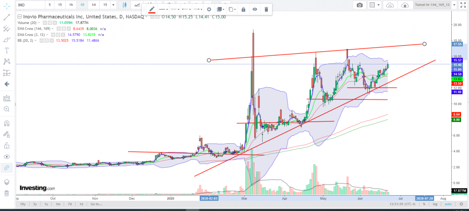
Task: Open the candlestick measure tool in sidebar
Action: pyautogui.click(x=6, y=98)
